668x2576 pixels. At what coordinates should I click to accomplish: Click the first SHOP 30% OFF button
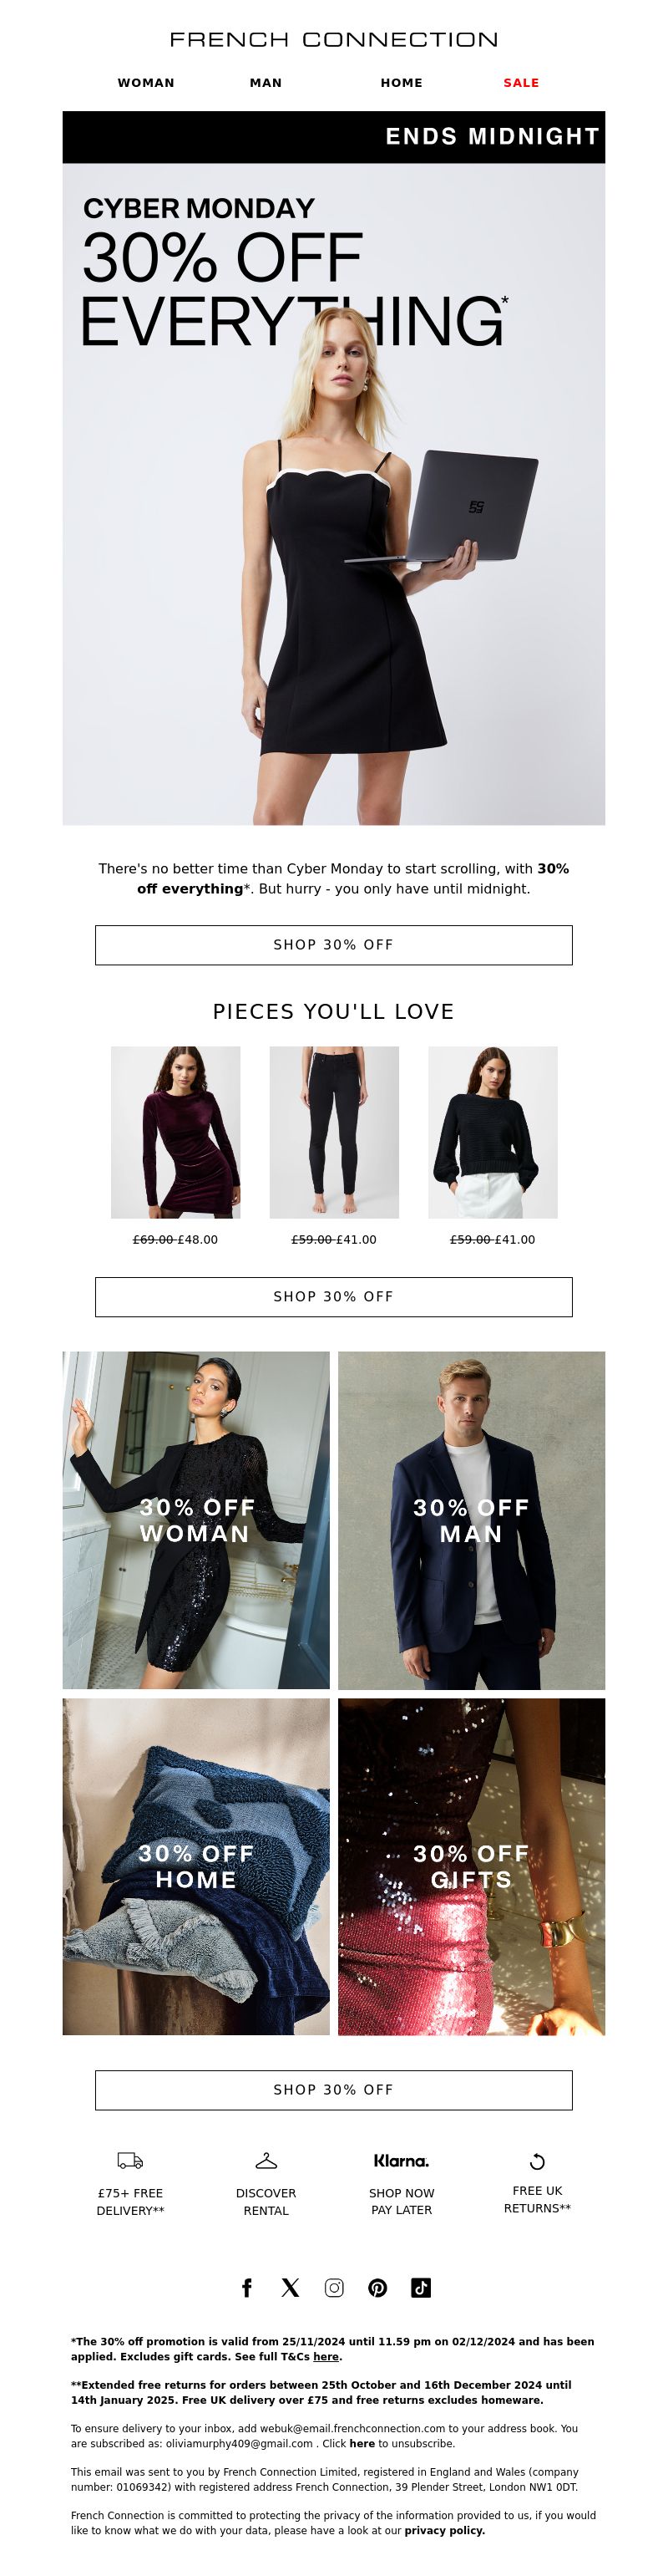point(333,945)
